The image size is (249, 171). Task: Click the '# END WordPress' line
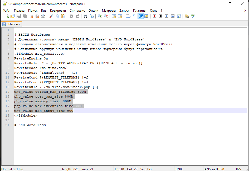pos(30,125)
